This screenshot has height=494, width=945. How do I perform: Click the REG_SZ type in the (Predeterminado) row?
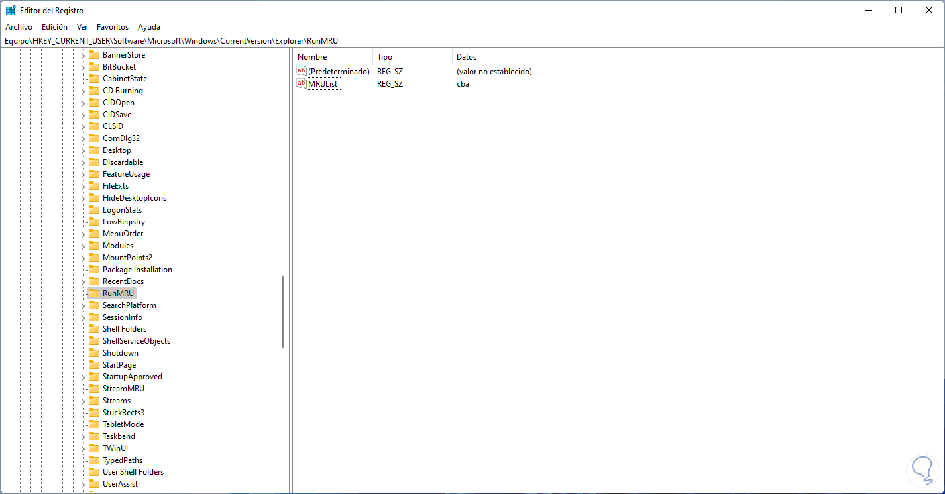point(390,72)
